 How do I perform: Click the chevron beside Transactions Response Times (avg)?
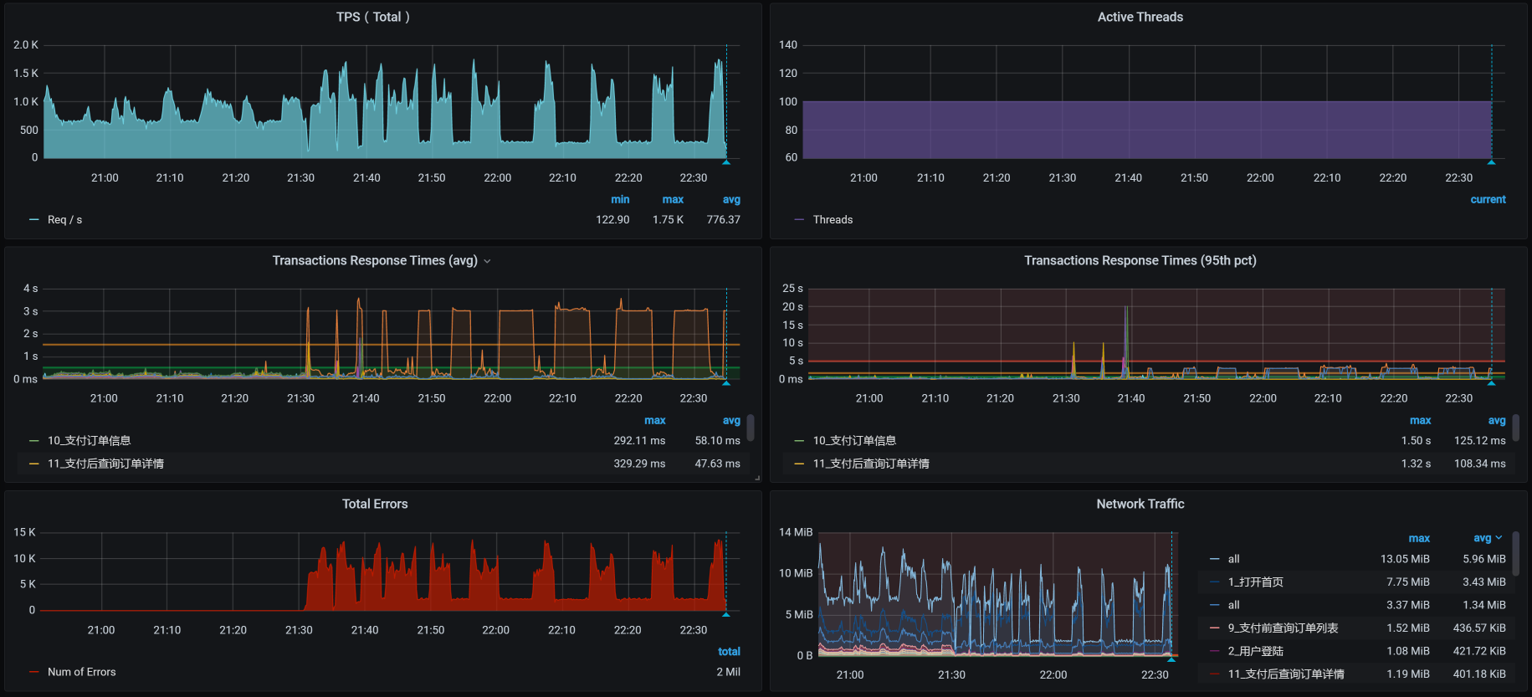pos(488,261)
